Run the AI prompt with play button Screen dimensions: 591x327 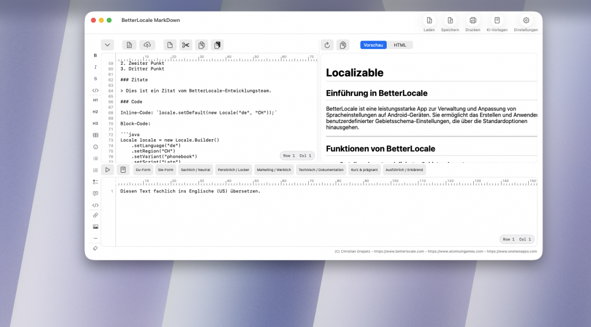pos(107,170)
